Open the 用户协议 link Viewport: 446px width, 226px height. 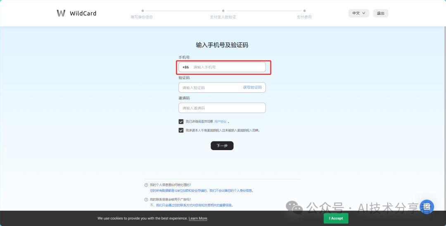pyautogui.click(x=220, y=122)
